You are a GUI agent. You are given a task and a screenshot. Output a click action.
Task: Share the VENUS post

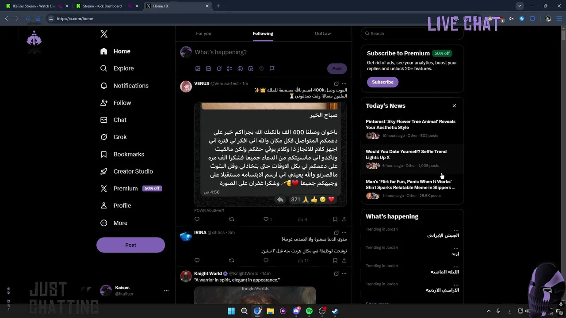click(344, 219)
